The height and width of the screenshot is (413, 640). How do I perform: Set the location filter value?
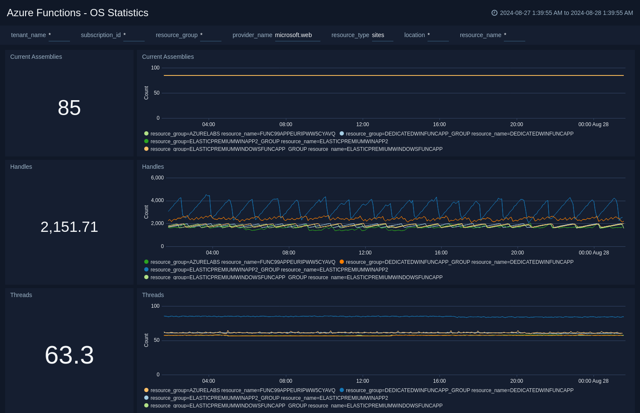438,35
